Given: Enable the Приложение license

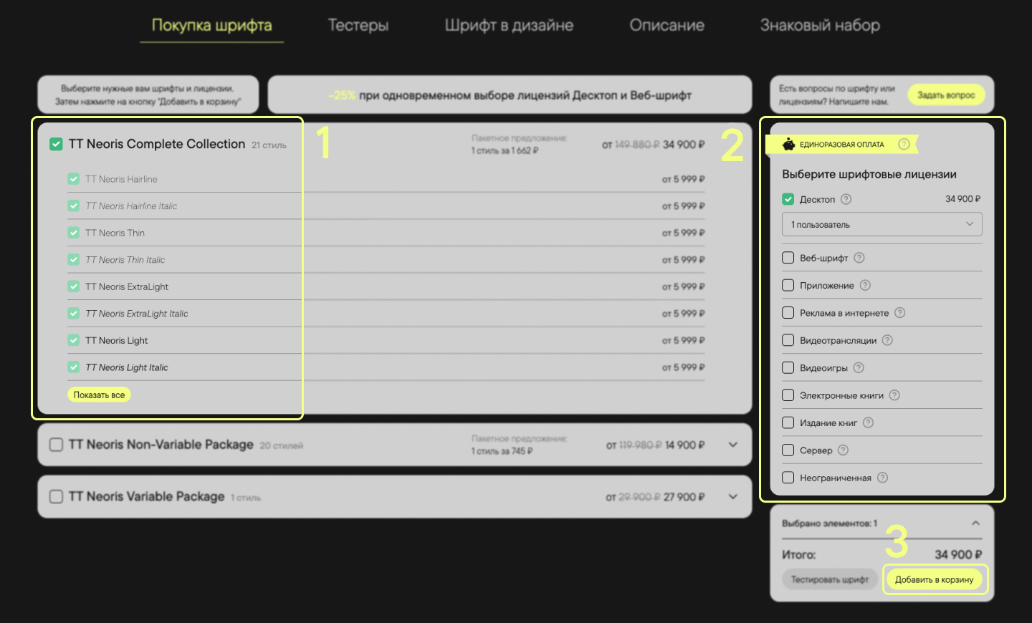Looking at the screenshot, I should pyautogui.click(x=788, y=285).
